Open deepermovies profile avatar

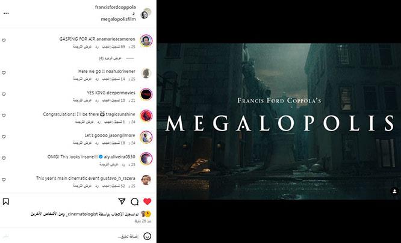coord(146,94)
